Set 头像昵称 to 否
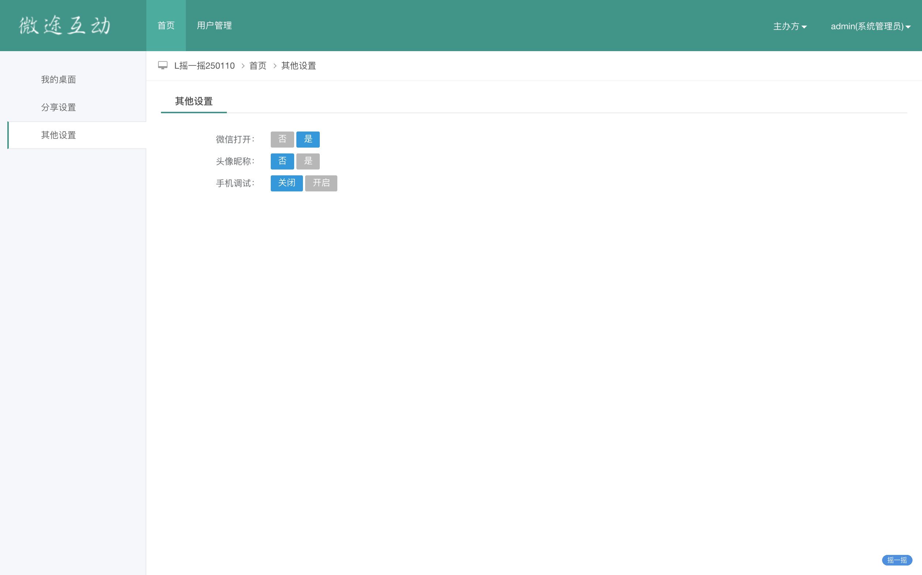 (x=282, y=161)
